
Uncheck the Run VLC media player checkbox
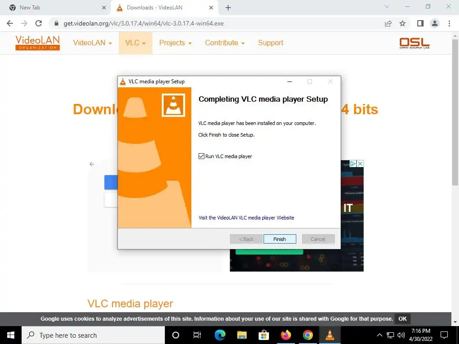[x=201, y=156]
